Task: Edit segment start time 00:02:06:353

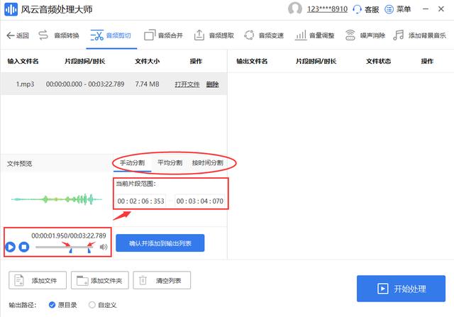Action: click(x=140, y=201)
